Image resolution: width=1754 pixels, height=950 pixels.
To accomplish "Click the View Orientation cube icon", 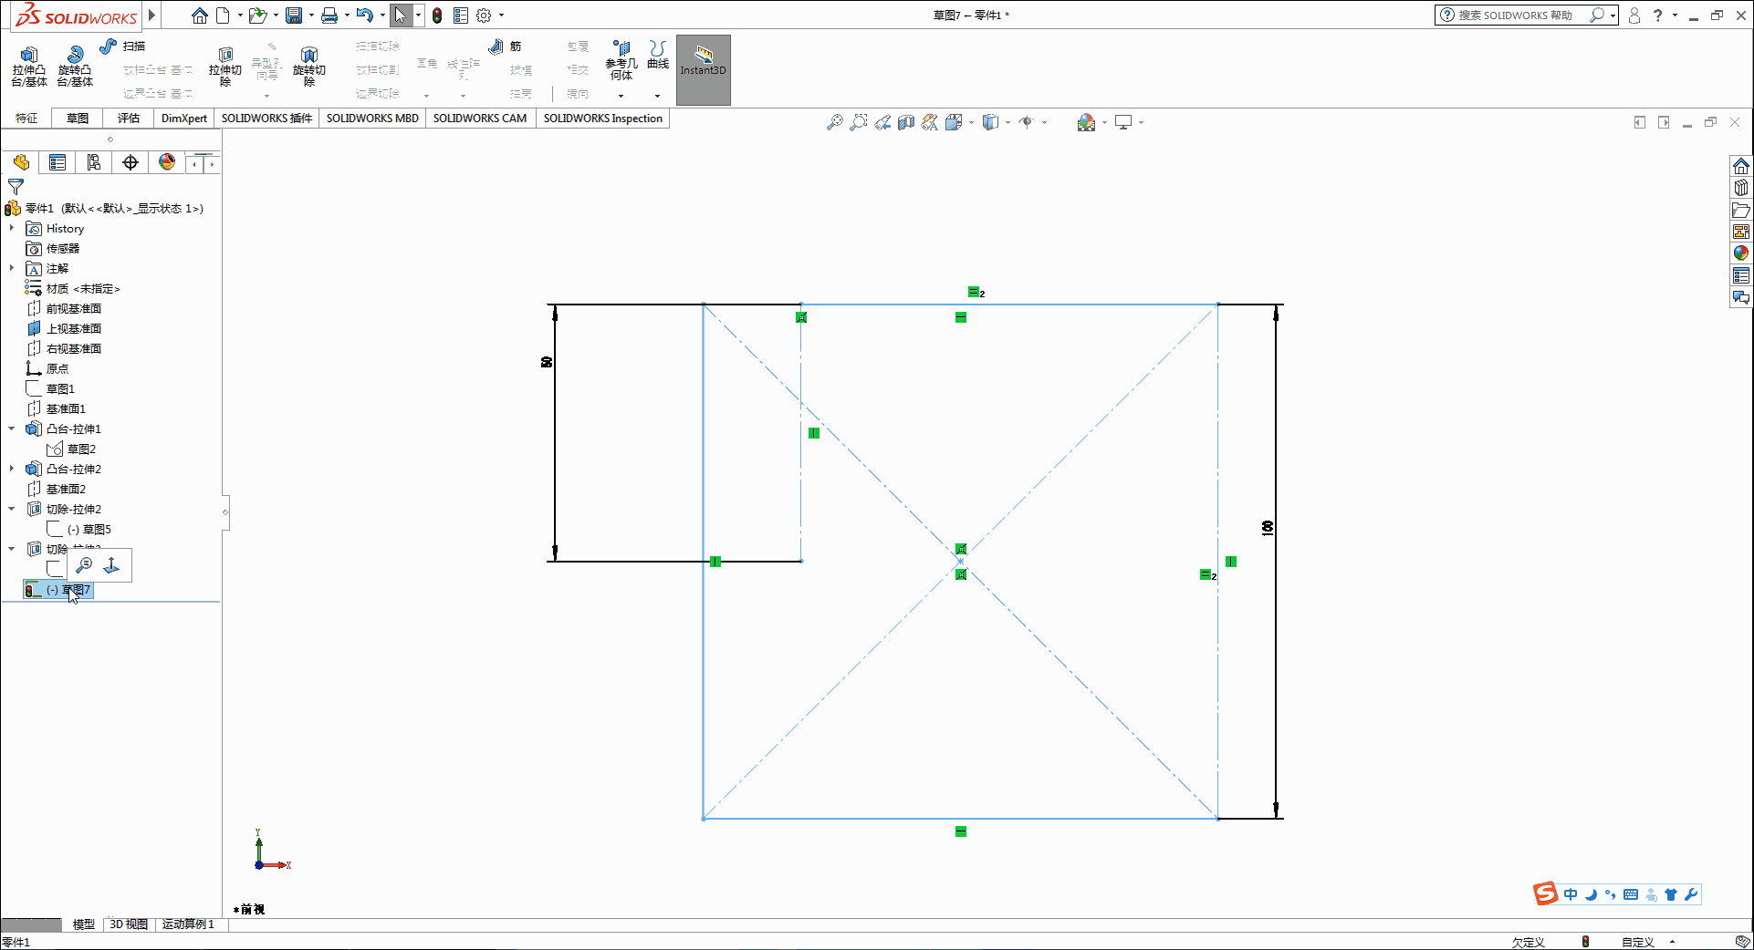I will click(954, 122).
